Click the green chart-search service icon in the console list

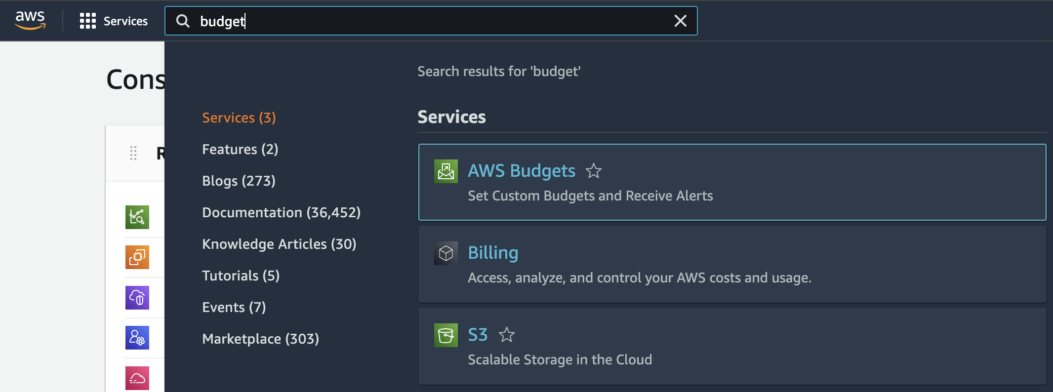pyautogui.click(x=137, y=217)
